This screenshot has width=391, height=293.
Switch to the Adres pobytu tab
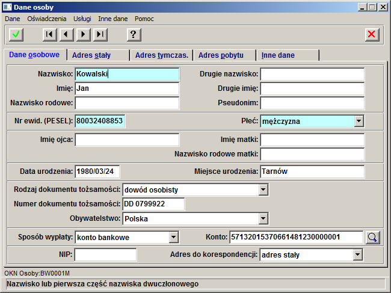point(225,55)
